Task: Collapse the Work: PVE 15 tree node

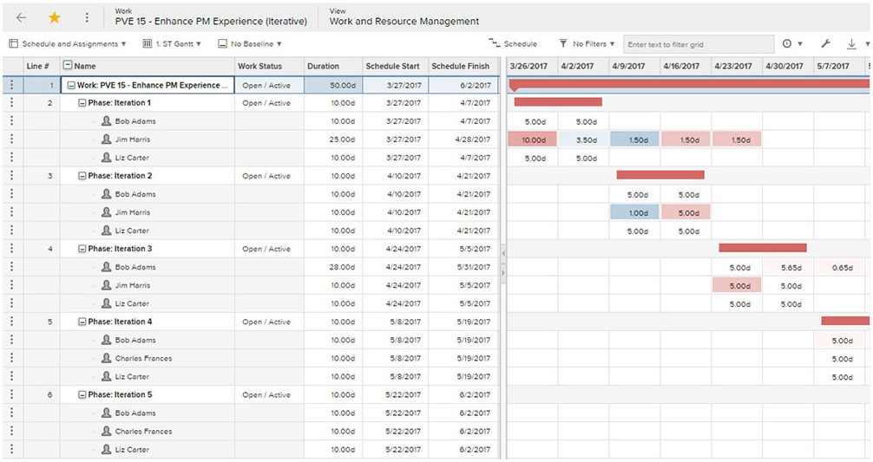Action: pyautogui.click(x=71, y=85)
